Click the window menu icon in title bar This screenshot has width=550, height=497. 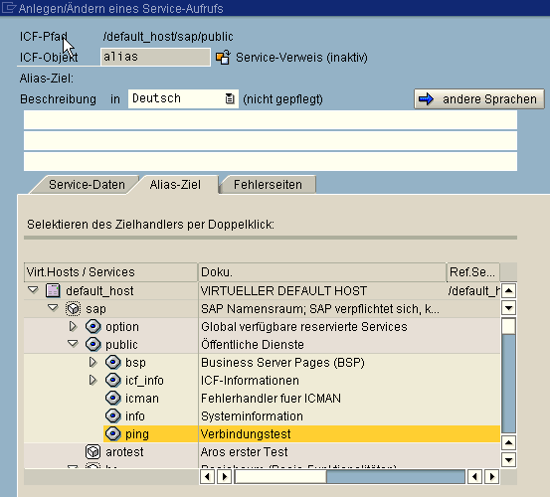pyautogui.click(x=8, y=8)
